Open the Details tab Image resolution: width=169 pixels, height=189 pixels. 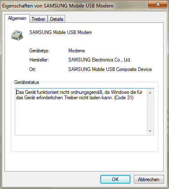point(57,19)
